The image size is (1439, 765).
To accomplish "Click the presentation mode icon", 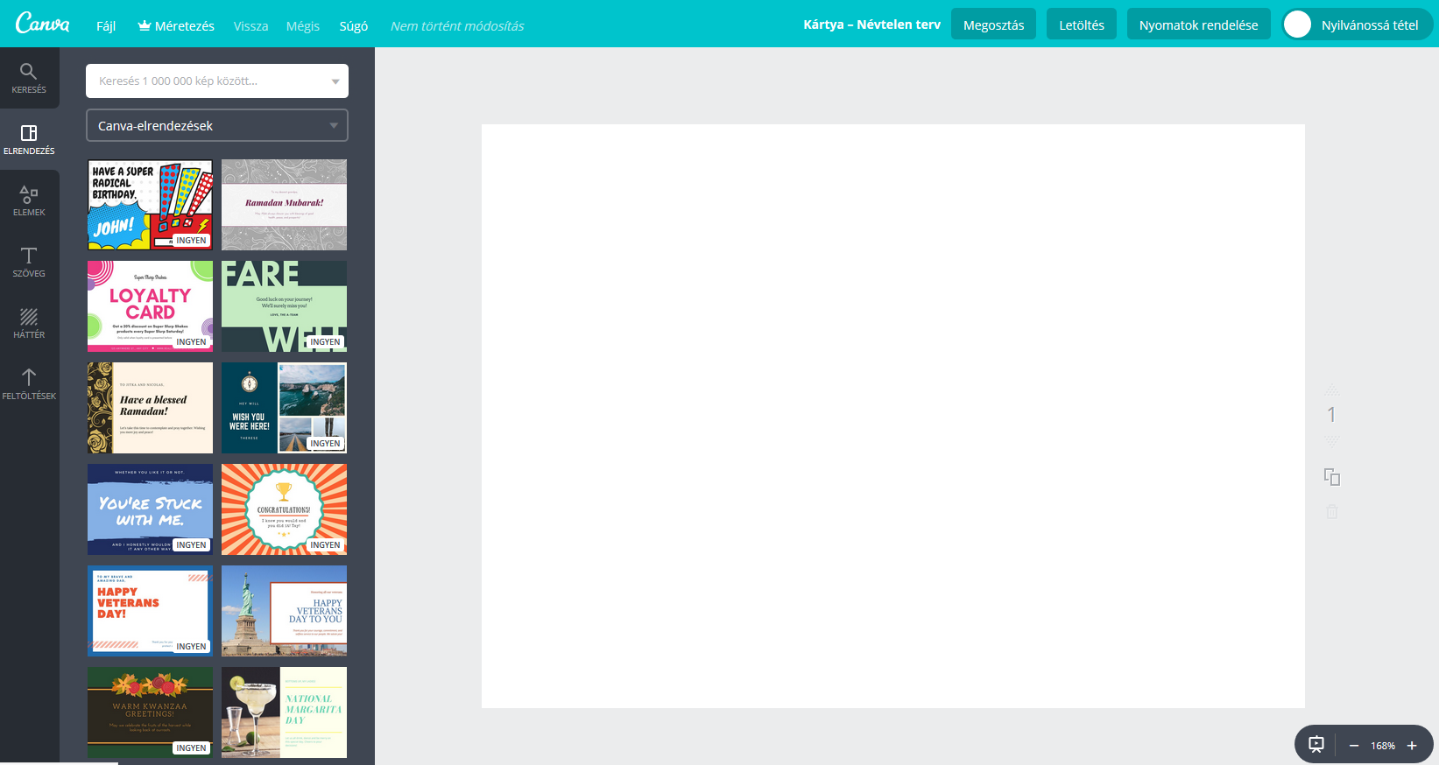I will point(1316,745).
